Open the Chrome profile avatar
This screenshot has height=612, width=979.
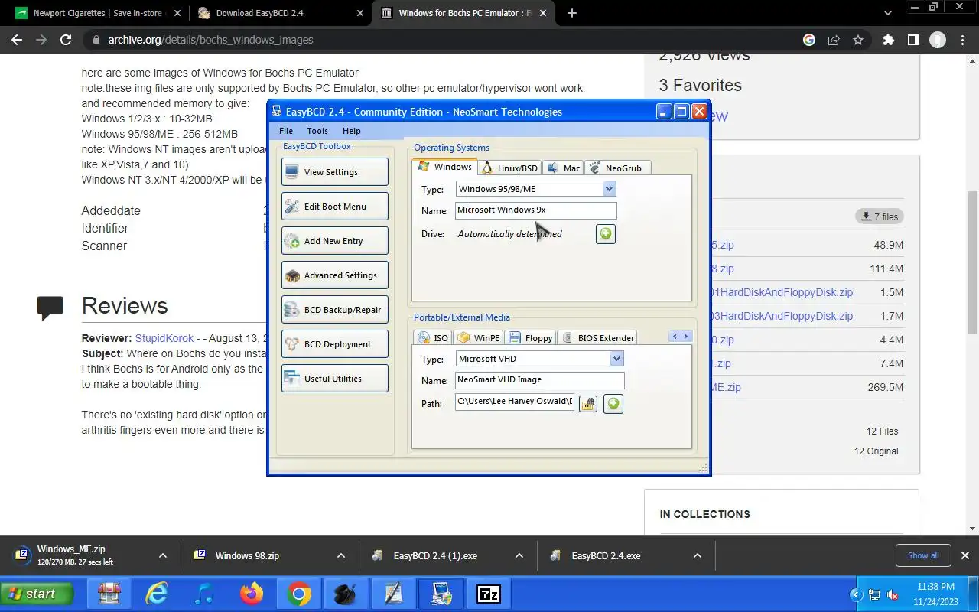[x=938, y=40]
